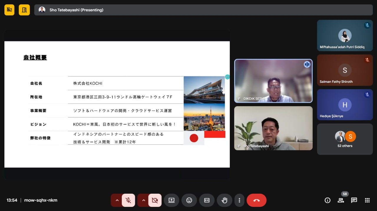
Task: Leave the call with red hangup button
Action: coord(256,200)
